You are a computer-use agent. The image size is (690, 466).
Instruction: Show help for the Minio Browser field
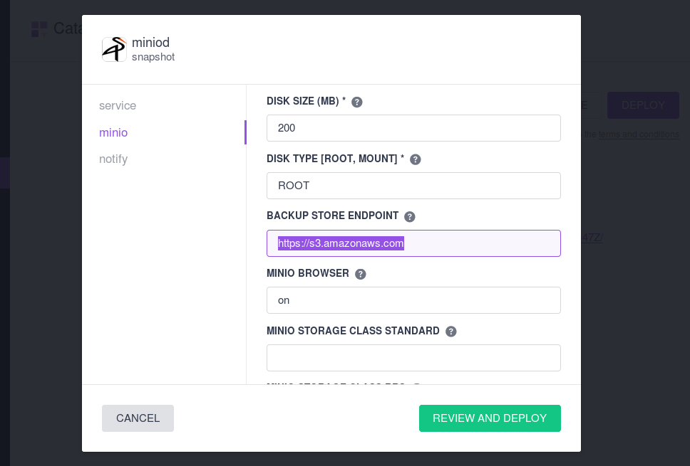click(x=361, y=274)
